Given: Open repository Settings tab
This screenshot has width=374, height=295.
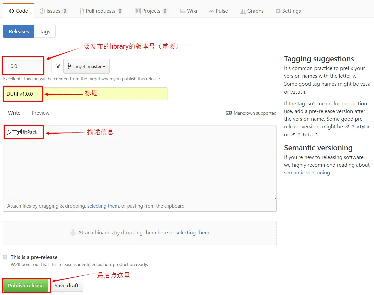Looking at the screenshot, I should [x=288, y=11].
